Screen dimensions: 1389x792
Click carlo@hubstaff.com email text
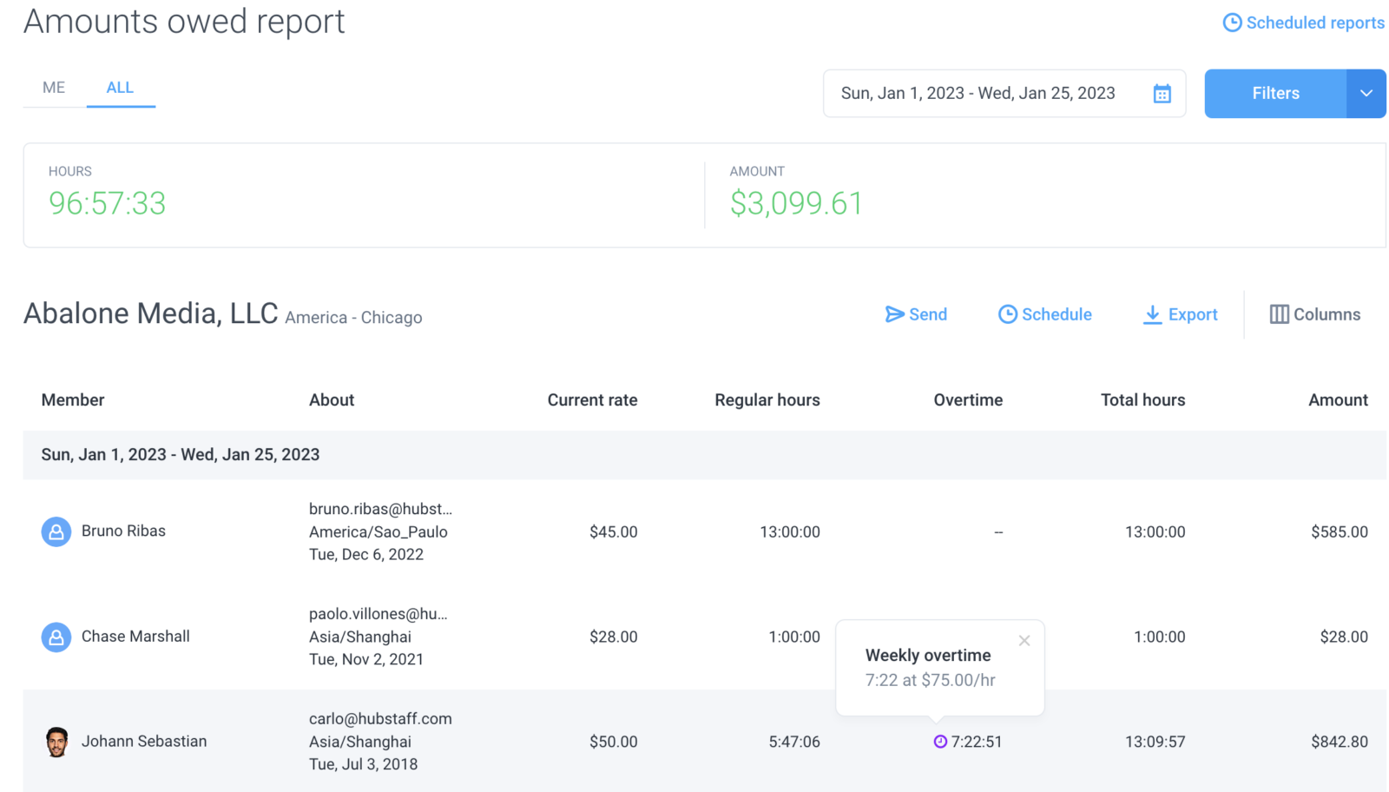[x=380, y=719]
